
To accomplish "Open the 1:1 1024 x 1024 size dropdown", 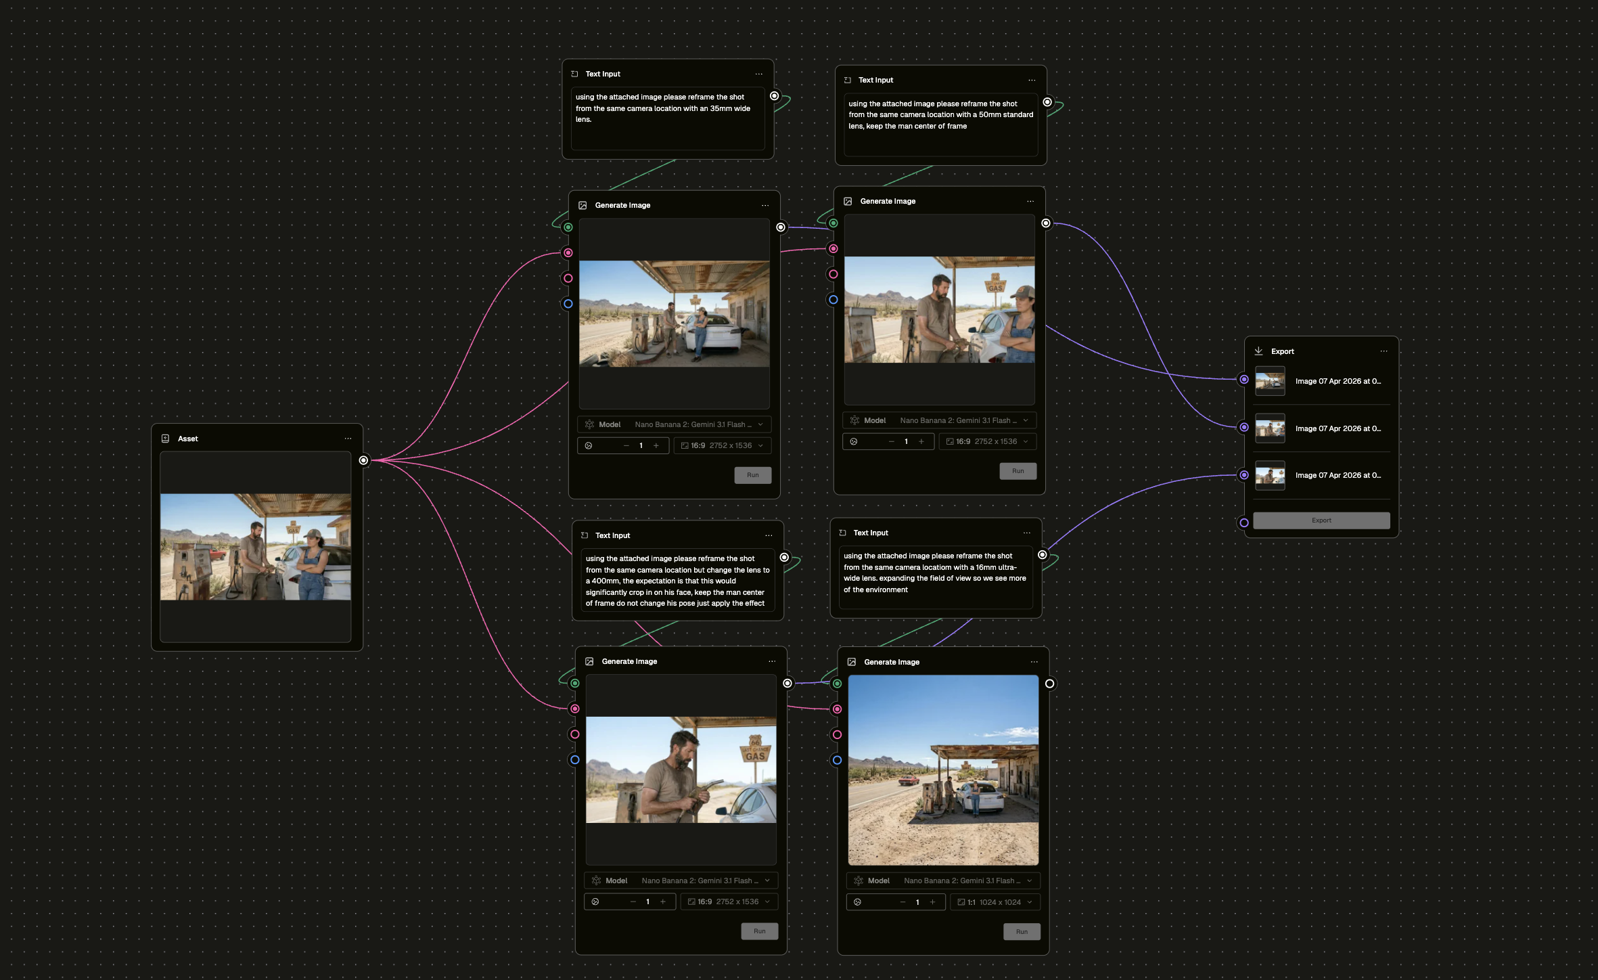I will 995,902.
